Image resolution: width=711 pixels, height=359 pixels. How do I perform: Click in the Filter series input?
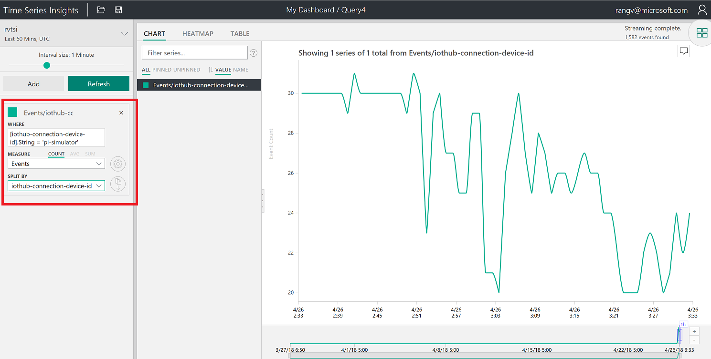[x=195, y=53]
